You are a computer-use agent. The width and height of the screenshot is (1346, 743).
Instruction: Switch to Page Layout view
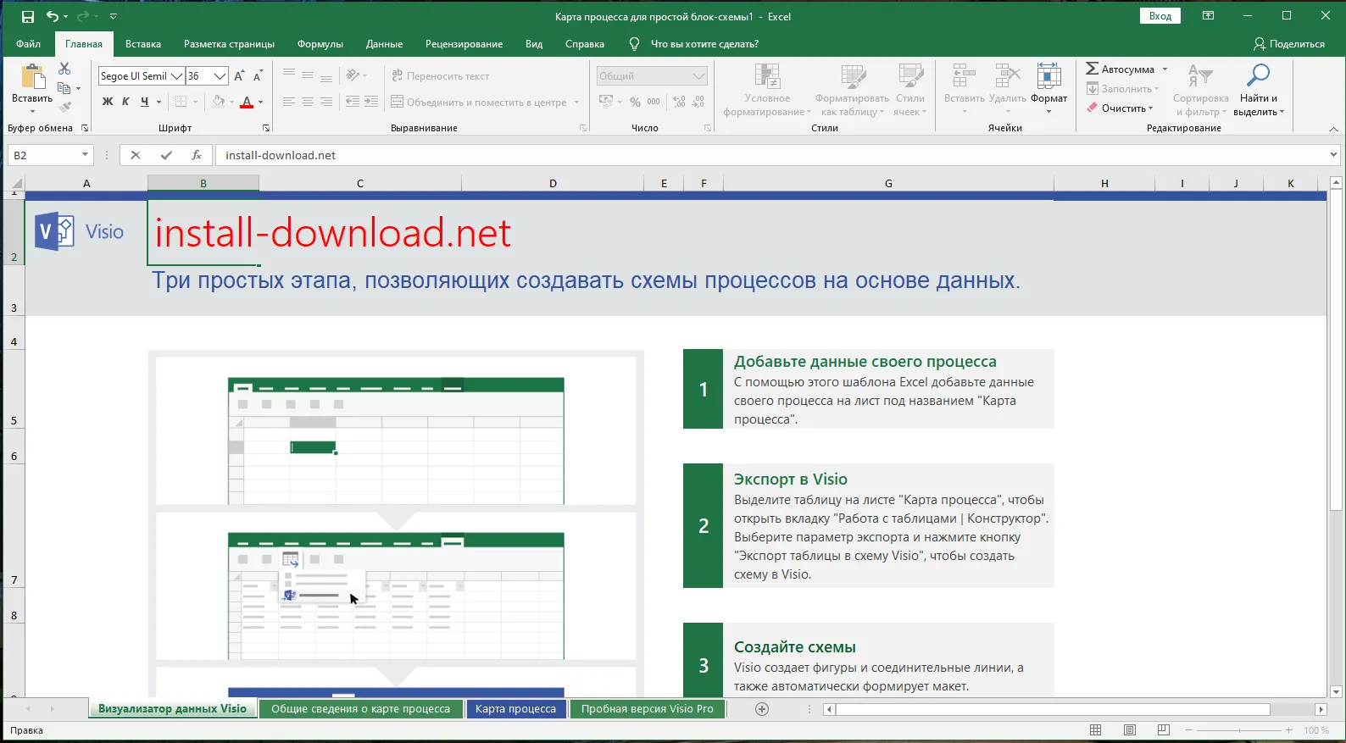tap(1130, 730)
